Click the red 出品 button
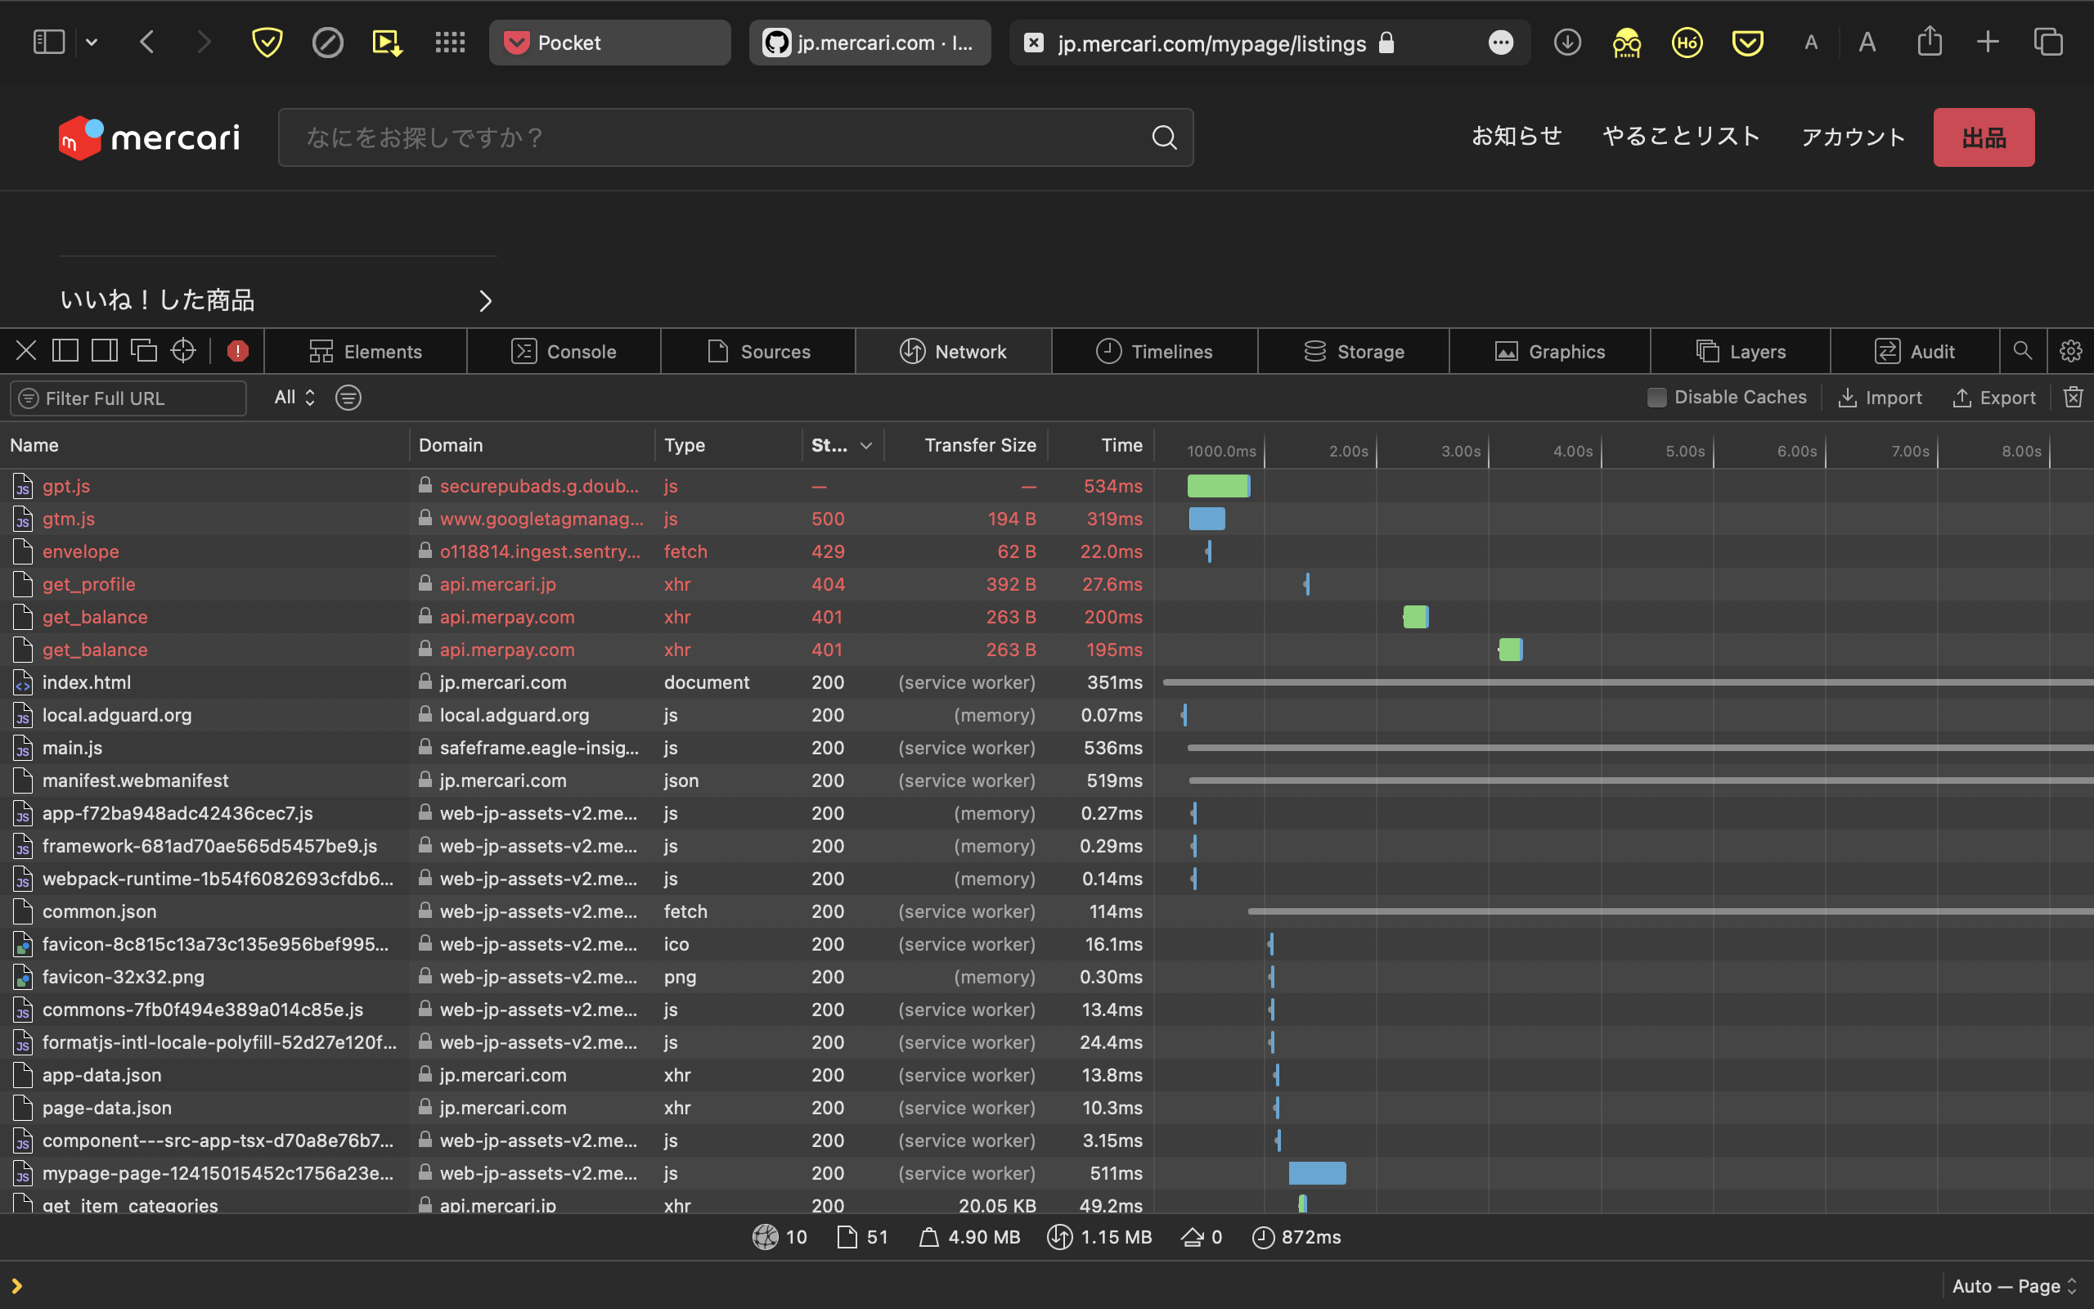Screen dimensions: 2094x1309 click(x=1984, y=137)
